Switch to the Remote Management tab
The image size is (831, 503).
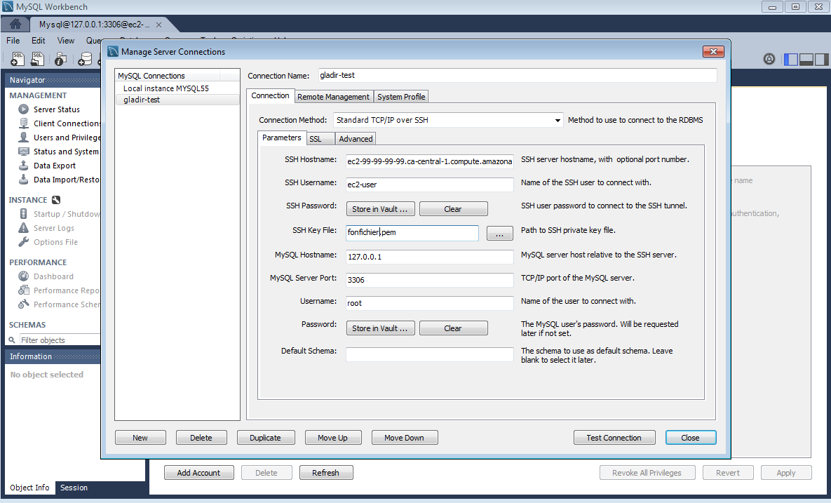(333, 97)
